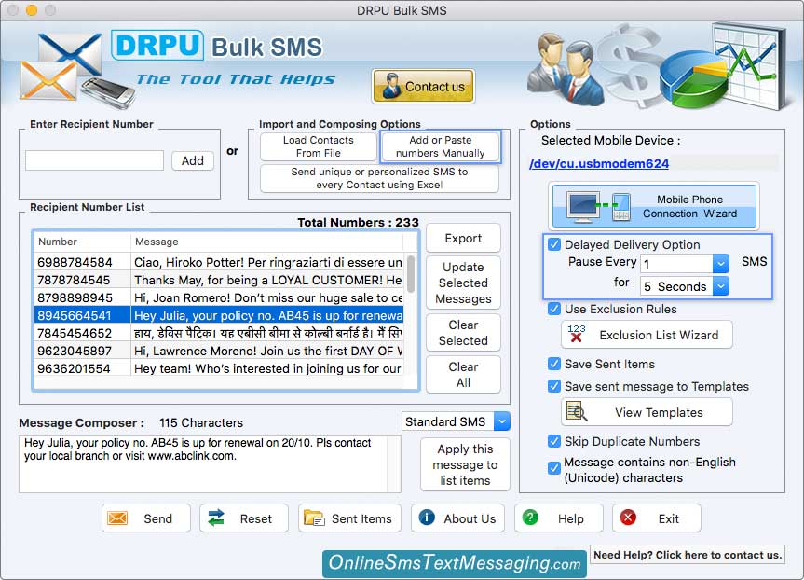Click the Number column header
804x580 pixels.
tap(82, 242)
